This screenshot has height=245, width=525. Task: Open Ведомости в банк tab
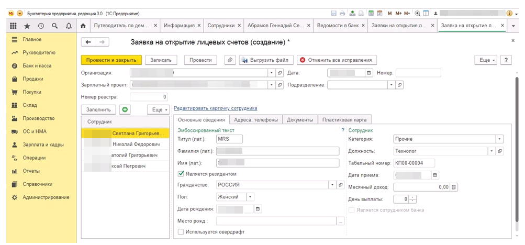pos(340,26)
